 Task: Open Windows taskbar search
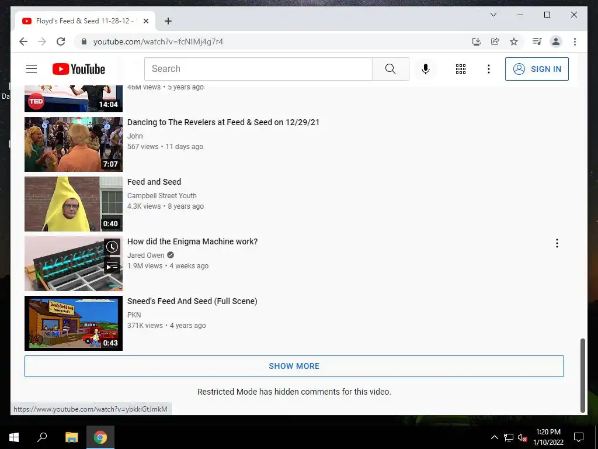tap(42, 437)
